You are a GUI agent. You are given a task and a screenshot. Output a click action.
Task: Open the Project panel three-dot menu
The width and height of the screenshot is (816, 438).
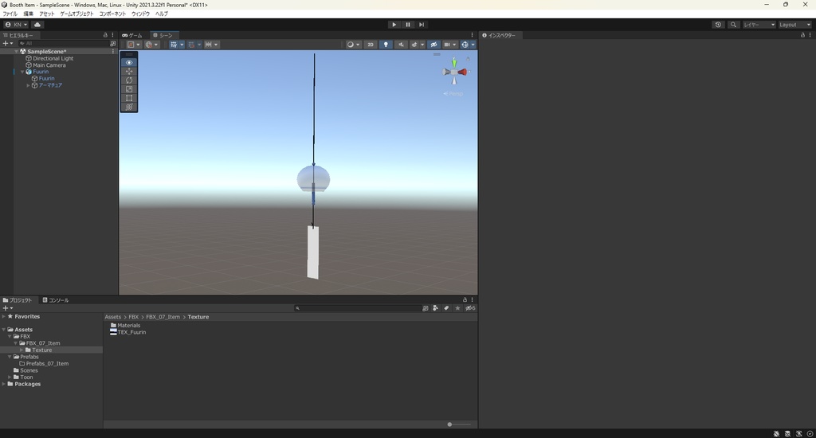coord(472,299)
